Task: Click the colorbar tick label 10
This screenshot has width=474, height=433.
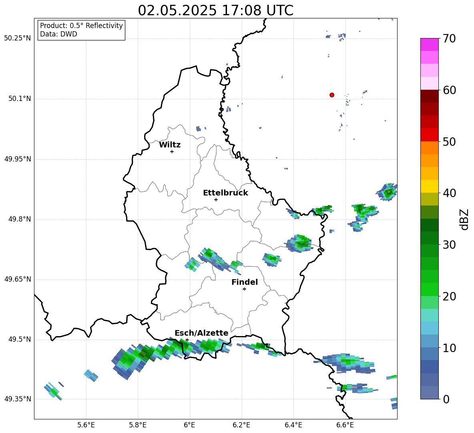Action: (449, 348)
